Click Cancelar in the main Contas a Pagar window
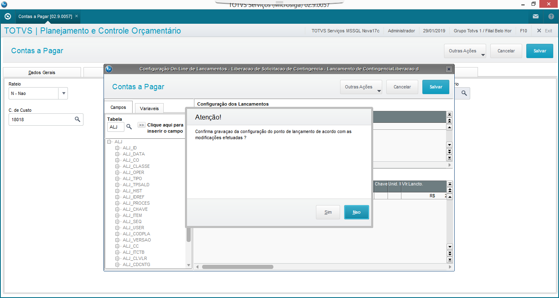This screenshot has height=298, width=559. pos(506,51)
